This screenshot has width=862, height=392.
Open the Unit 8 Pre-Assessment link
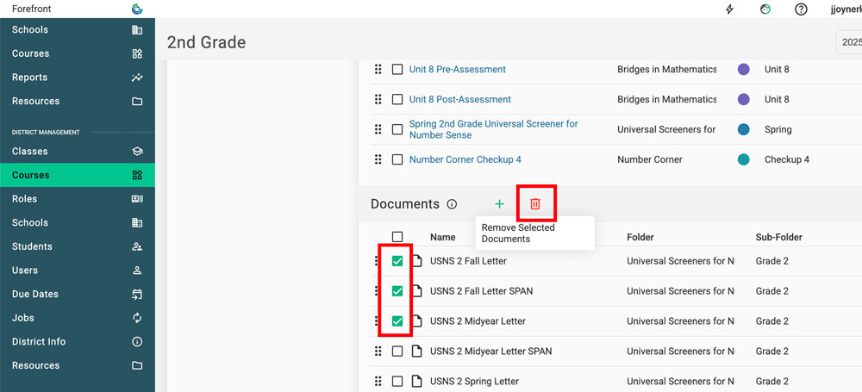coord(457,69)
